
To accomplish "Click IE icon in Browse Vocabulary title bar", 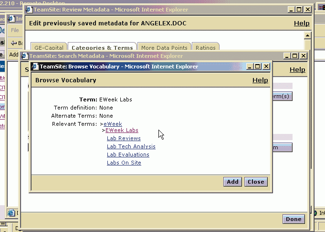I will (x=35, y=66).
